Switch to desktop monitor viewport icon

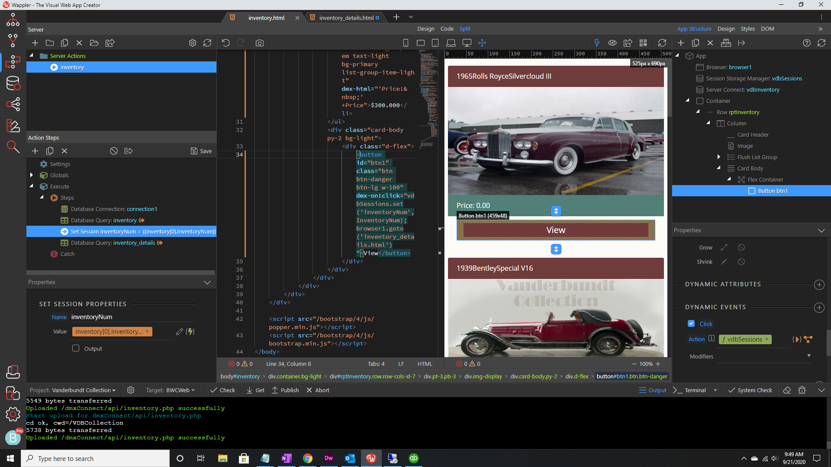pyautogui.click(x=467, y=43)
